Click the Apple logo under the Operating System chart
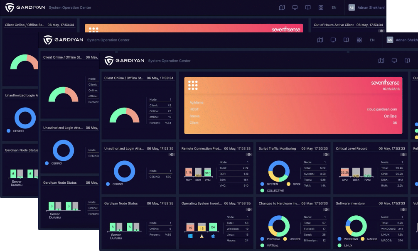Image resolution: width=418 pixels, height=251 pixels. 213,236
